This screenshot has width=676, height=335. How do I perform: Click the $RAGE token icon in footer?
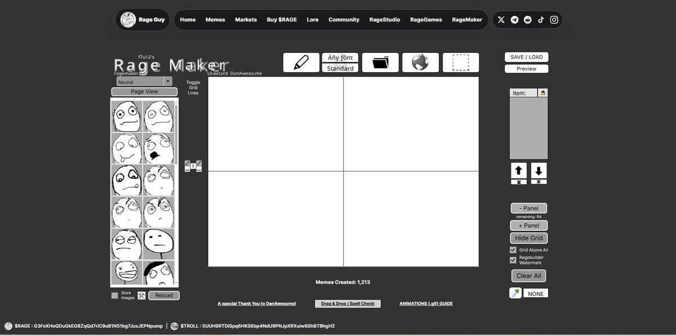(x=8, y=326)
